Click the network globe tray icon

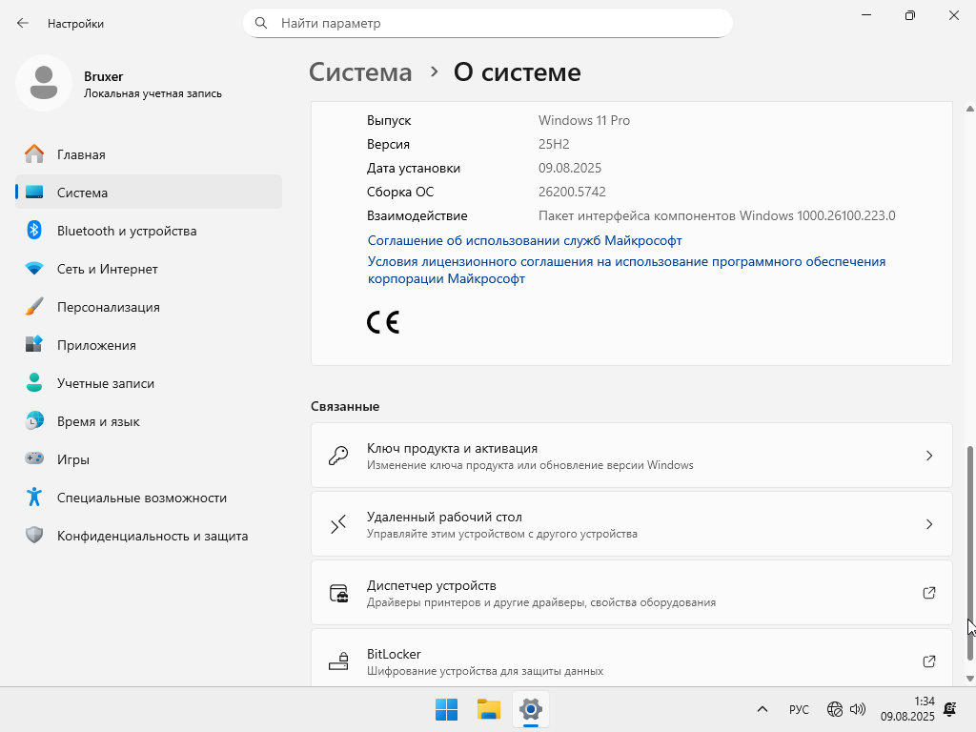click(835, 709)
